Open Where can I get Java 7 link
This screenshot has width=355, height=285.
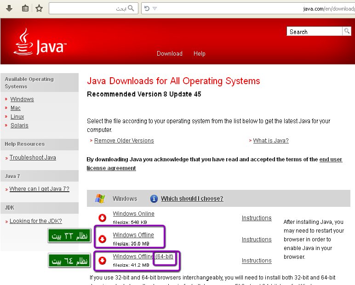click(40, 189)
